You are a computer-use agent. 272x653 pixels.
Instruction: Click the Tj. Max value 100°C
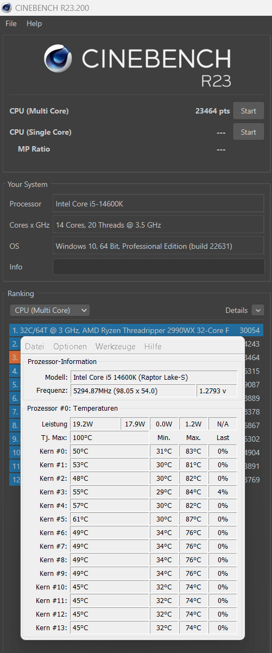click(x=109, y=437)
